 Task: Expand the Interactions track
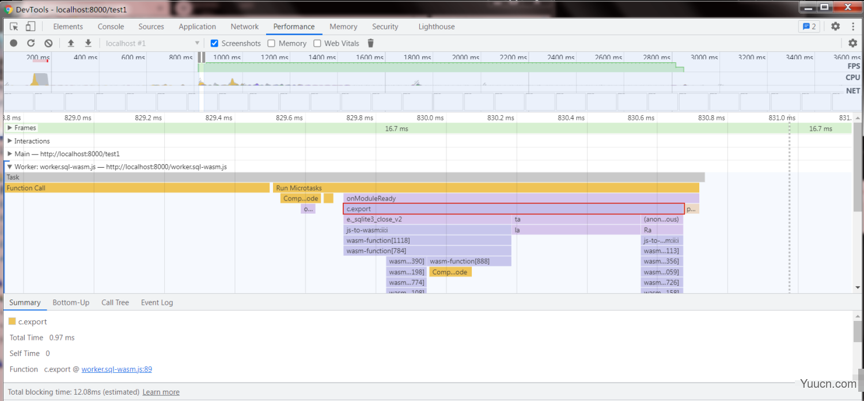10,141
